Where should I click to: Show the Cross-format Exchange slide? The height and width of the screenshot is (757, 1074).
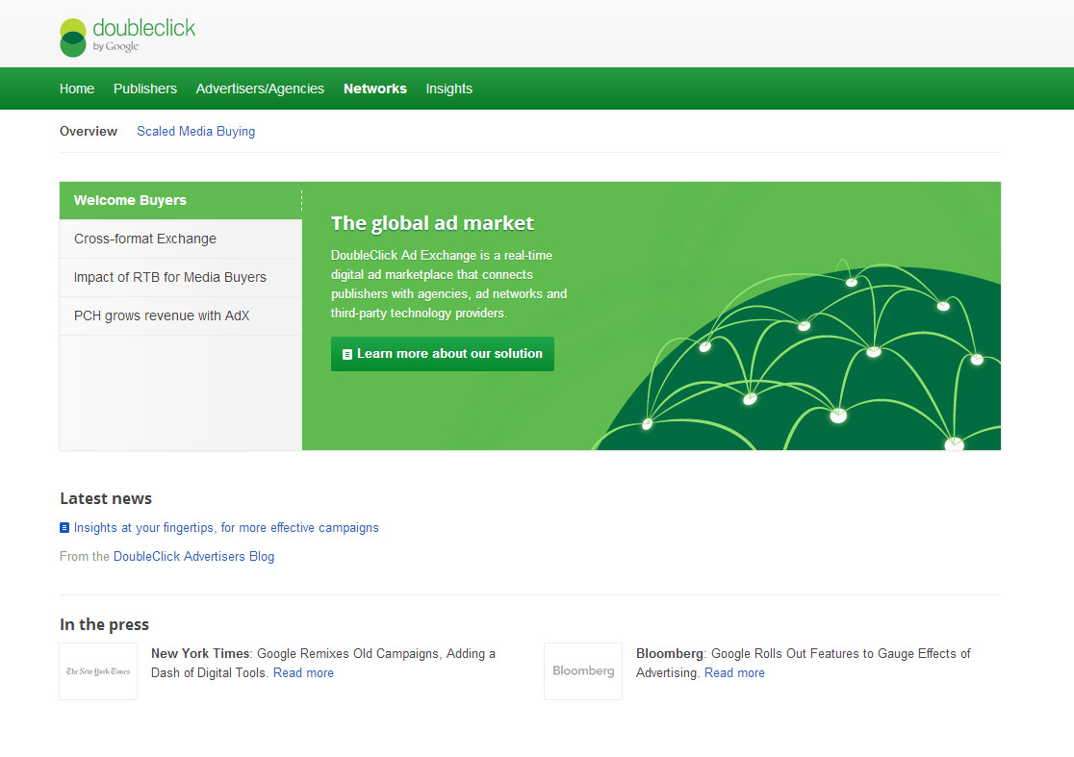pyautogui.click(x=145, y=239)
